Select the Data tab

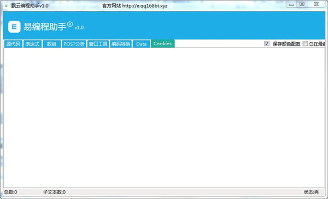[142, 44]
